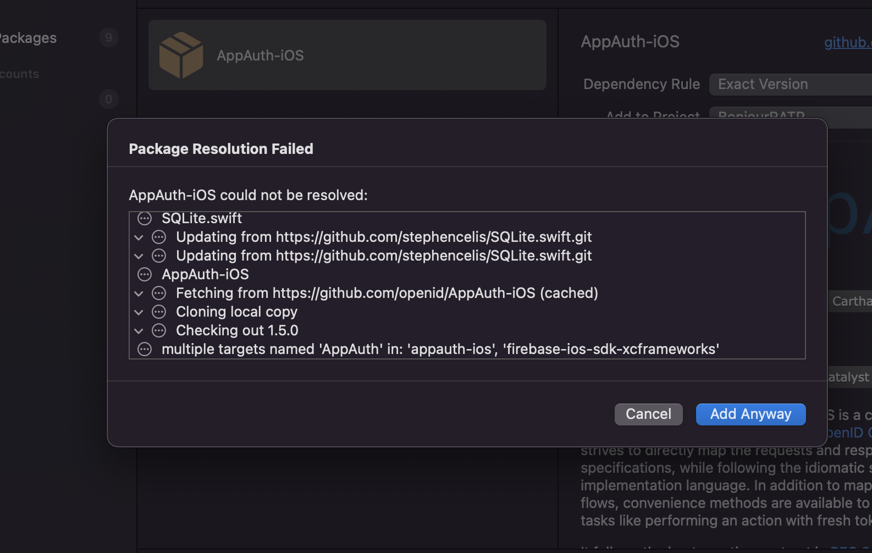
Task: Click the status icon beside SQLite.swift
Action: 145,218
